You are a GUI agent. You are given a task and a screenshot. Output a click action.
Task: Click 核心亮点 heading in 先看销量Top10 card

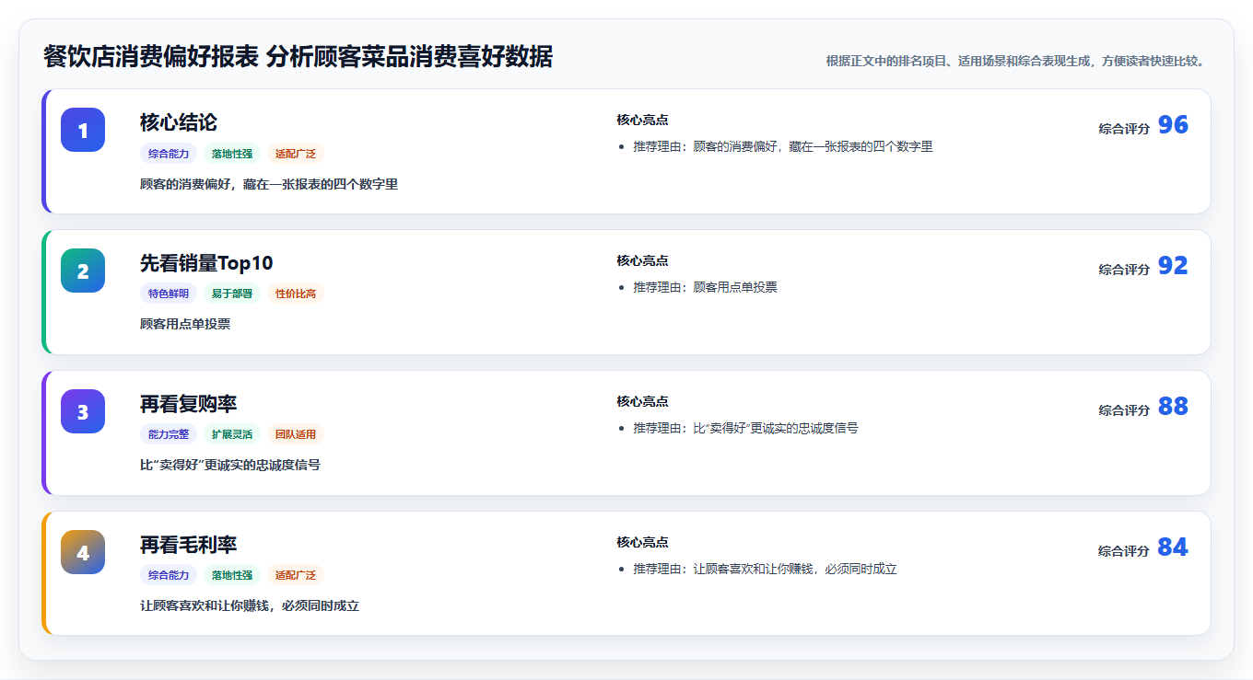pyautogui.click(x=642, y=260)
